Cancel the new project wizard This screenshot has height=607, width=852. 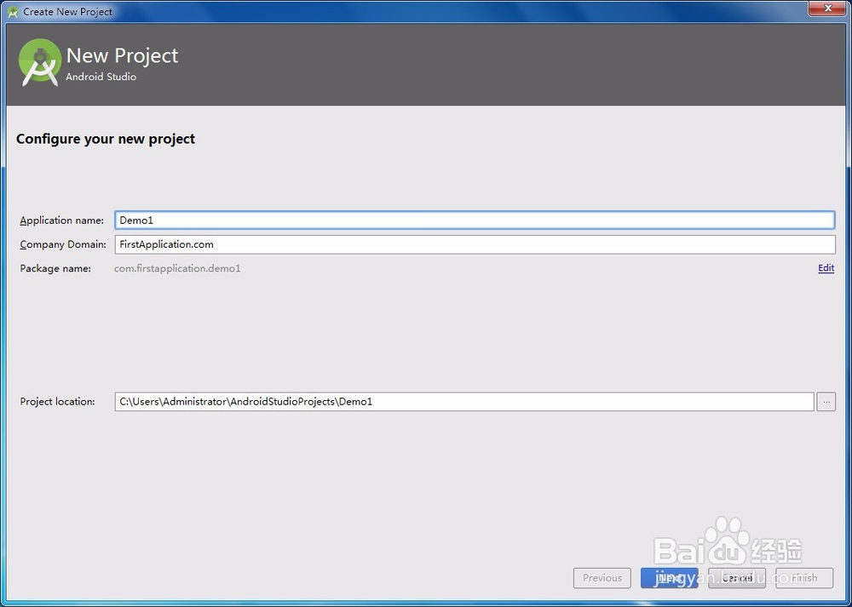click(x=737, y=578)
